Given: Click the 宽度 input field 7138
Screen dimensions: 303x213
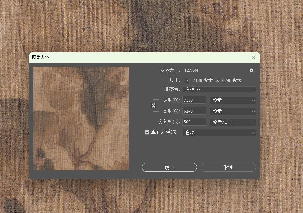Looking at the screenshot, I should [194, 100].
